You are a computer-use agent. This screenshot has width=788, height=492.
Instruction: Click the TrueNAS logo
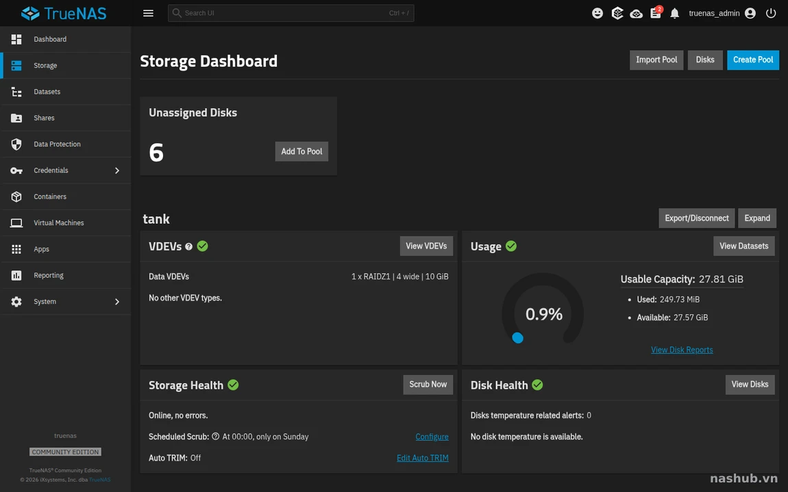(x=64, y=13)
